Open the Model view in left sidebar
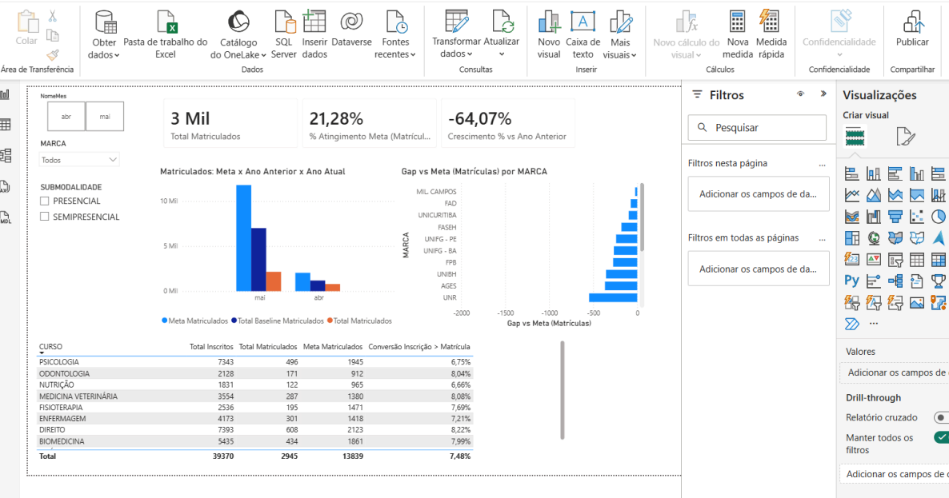Image resolution: width=949 pixels, height=498 pixels. coord(6,155)
